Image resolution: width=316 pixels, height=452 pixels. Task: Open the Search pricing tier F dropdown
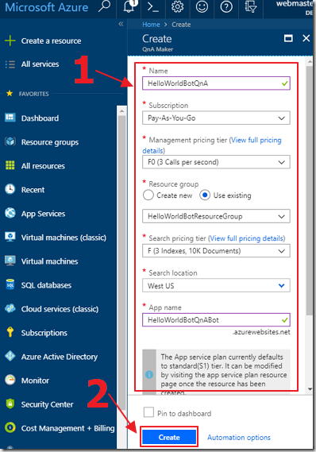216,251
